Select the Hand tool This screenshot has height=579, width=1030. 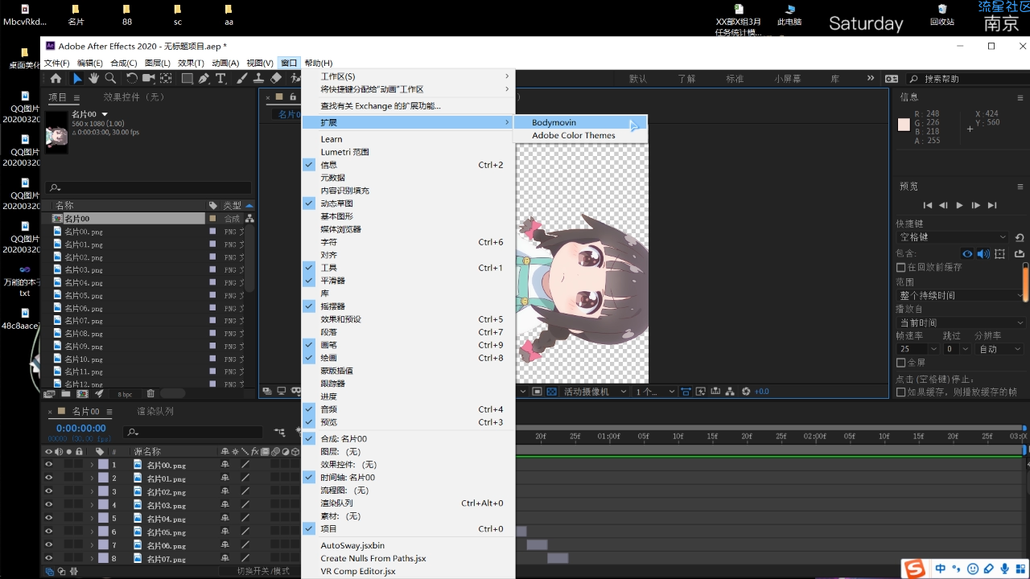[x=93, y=79]
